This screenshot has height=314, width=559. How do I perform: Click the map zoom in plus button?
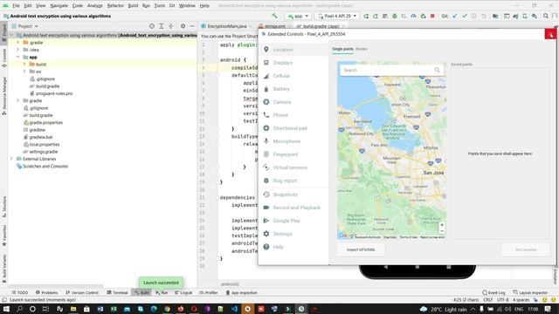442,225
